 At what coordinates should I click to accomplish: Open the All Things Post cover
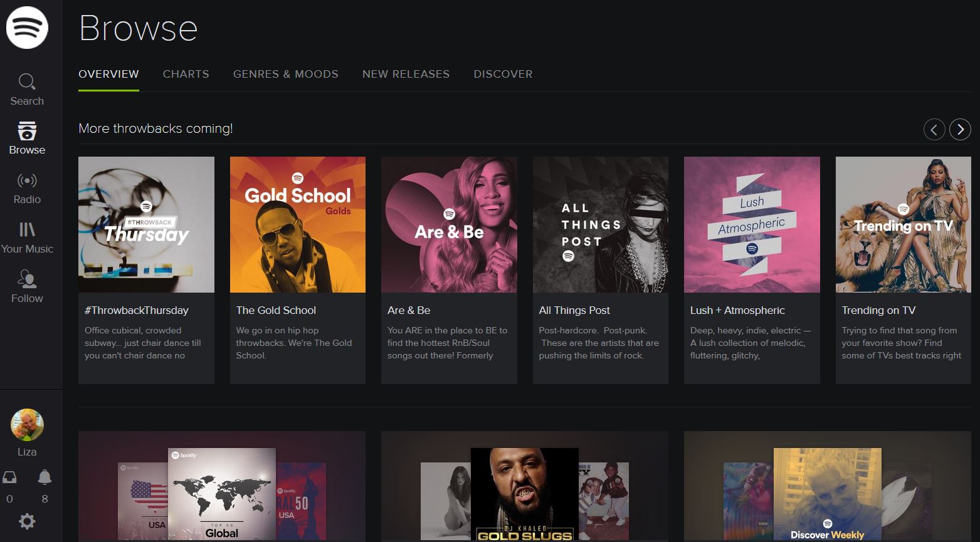click(x=601, y=224)
